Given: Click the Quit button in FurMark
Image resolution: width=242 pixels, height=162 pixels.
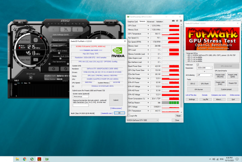Looking at the screenshot, I should (x=233, y=99).
